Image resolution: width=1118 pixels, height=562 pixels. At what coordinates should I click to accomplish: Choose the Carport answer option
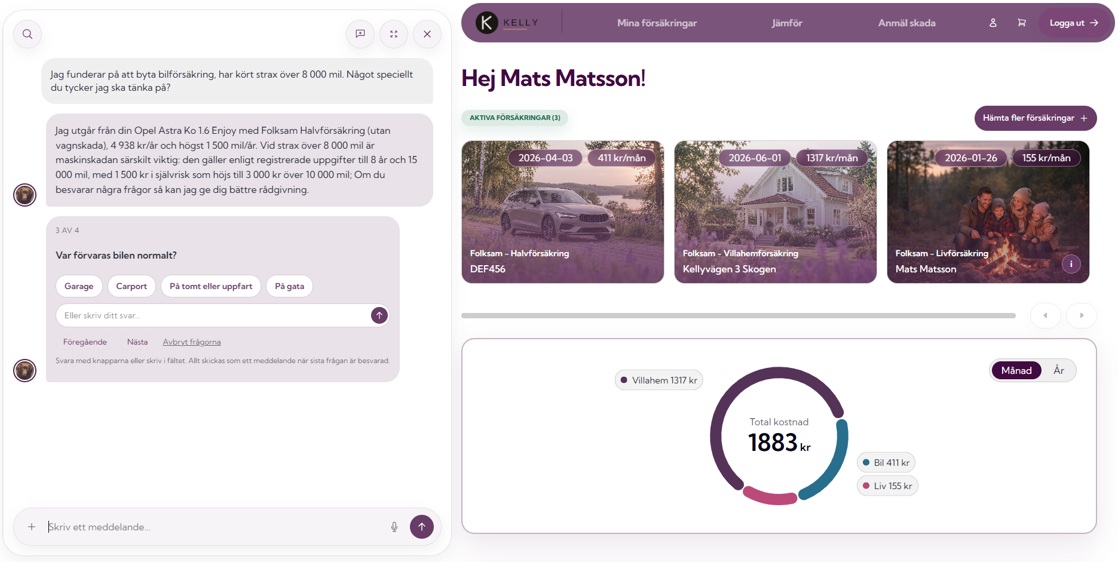point(131,286)
